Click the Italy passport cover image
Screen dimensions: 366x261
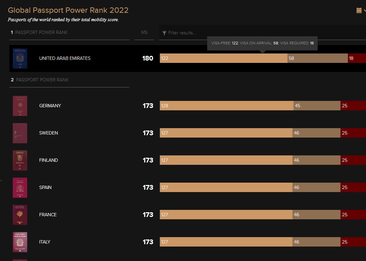point(20,242)
